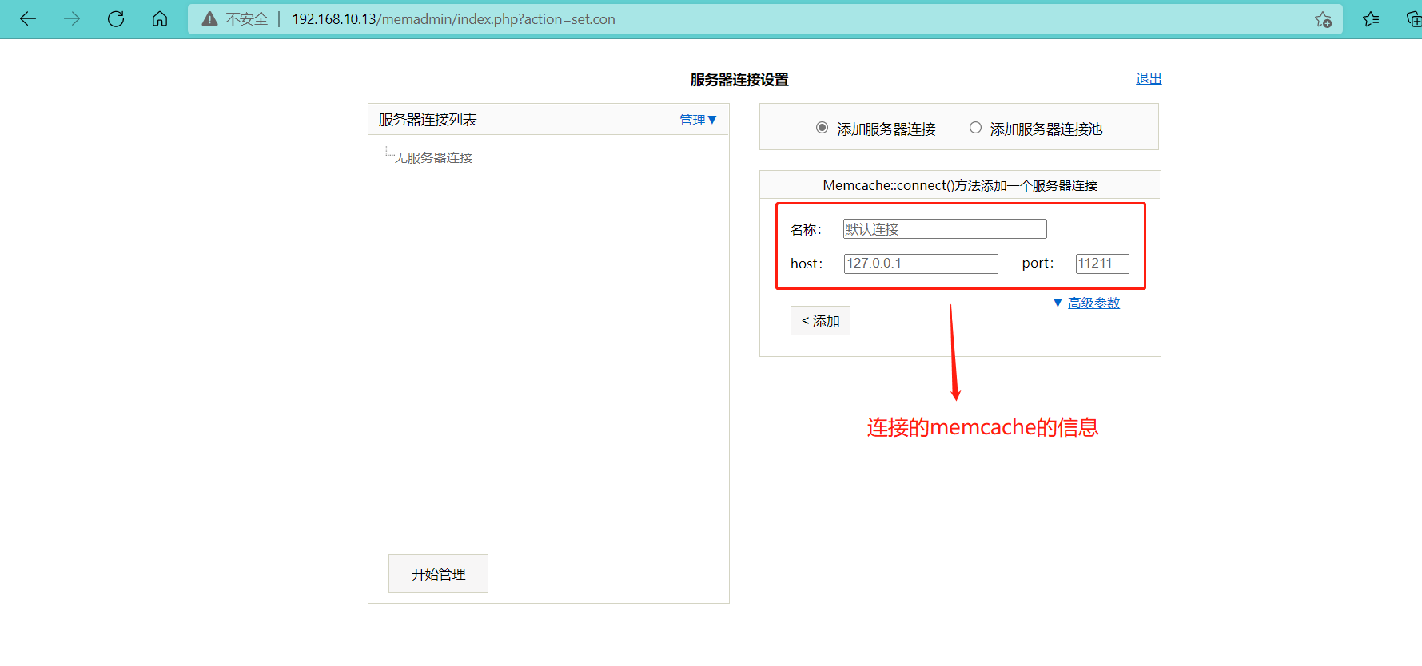Click the 退出 logout link
1422x666 pixels.
[1149, 78]
